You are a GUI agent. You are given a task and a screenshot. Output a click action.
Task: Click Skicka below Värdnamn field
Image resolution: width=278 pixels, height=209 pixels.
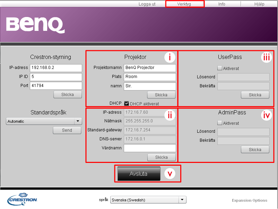162,157
